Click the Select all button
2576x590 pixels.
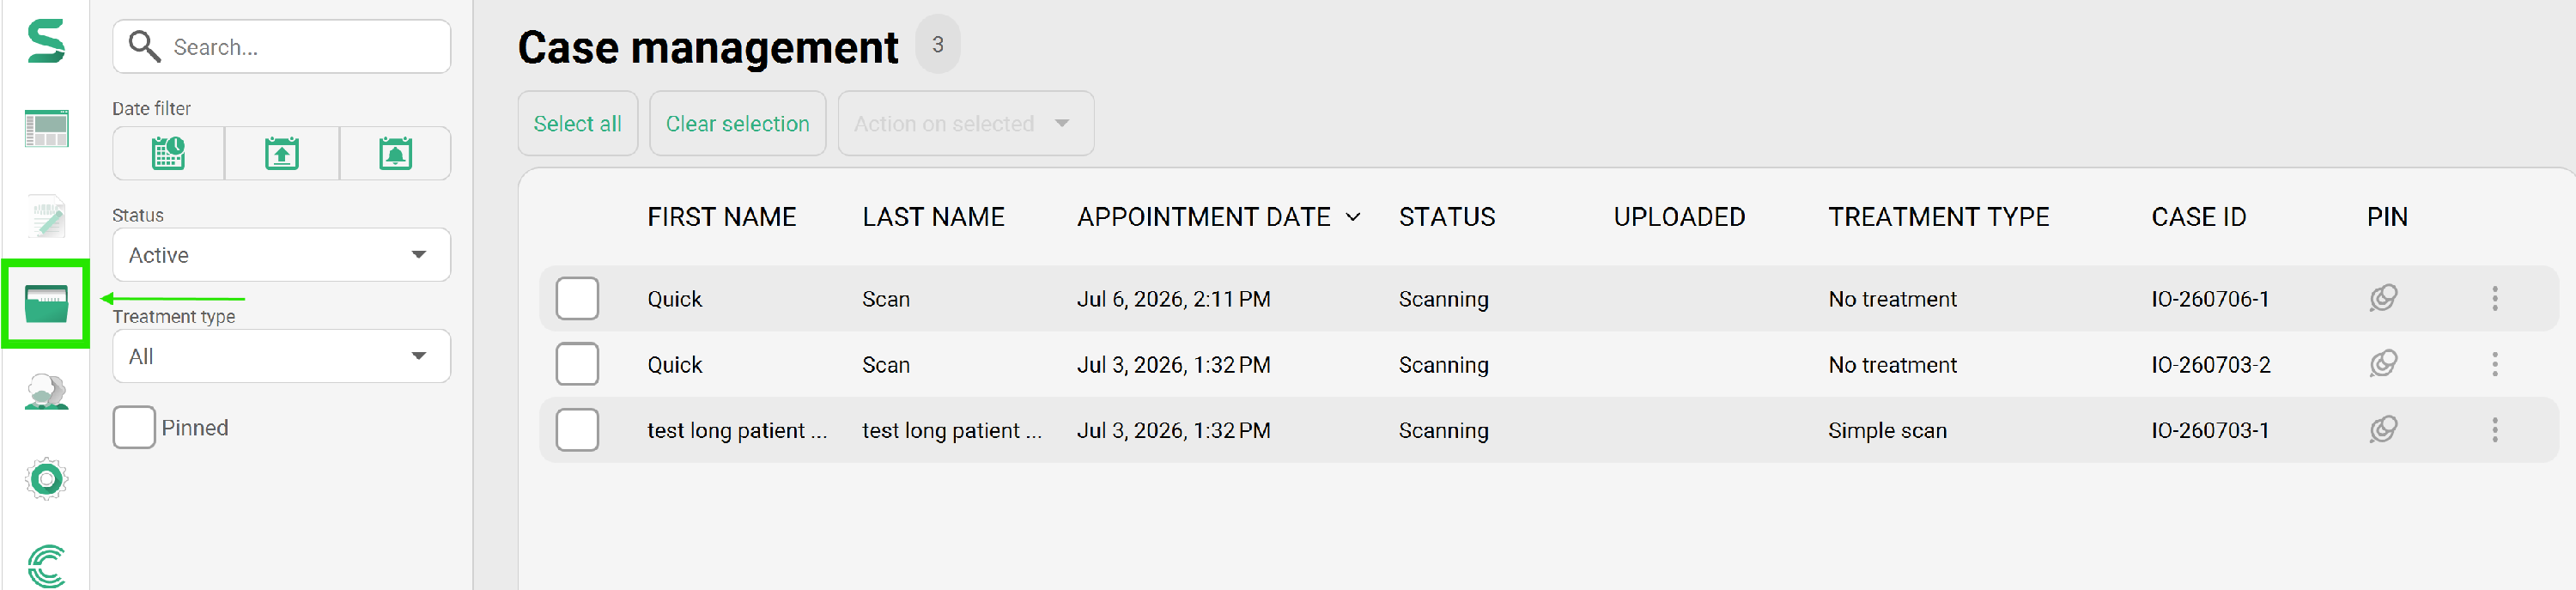(578, 123)
